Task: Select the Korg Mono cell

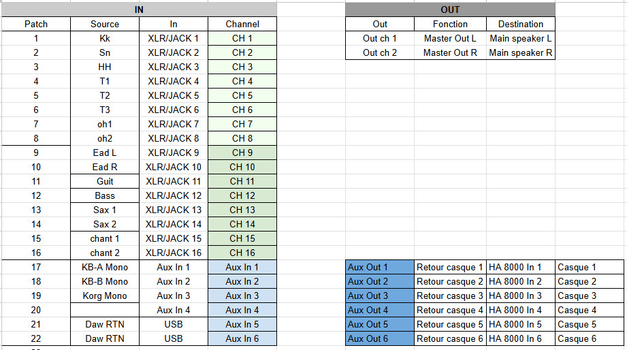Action: [x=105, y=296]
